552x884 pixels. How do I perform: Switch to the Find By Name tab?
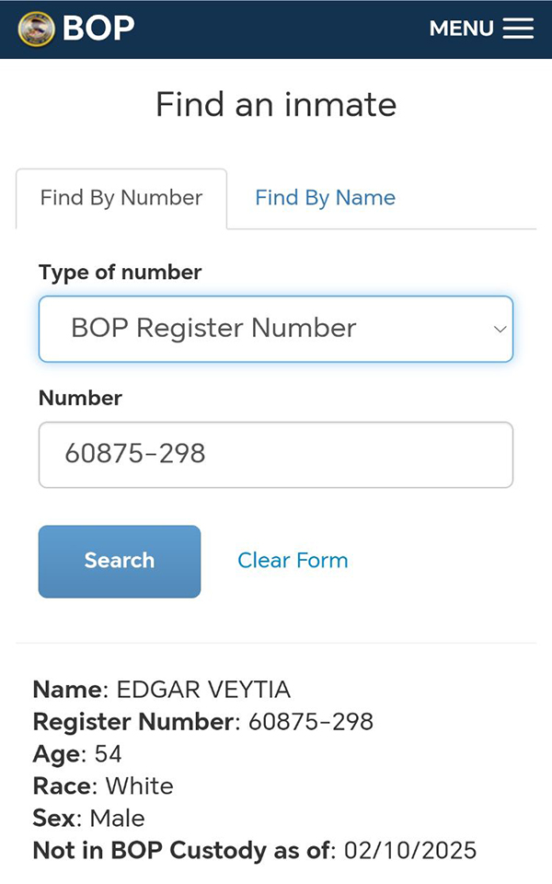click(325, 198)
